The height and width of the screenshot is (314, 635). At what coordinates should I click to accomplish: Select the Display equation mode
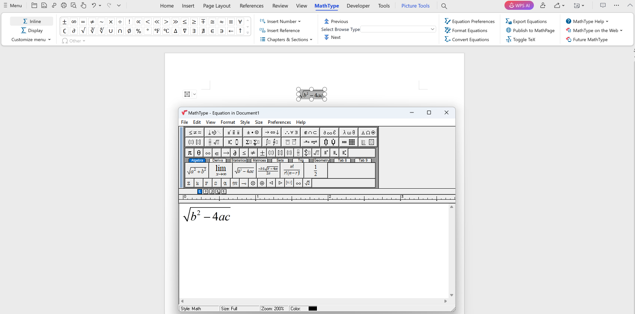pyautogui.click(x=32, y=31)
